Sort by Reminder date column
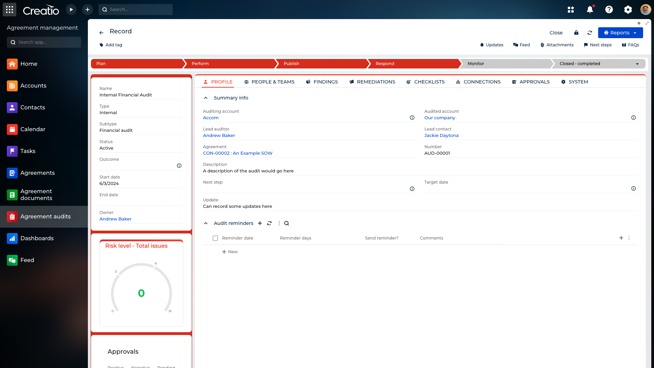Image resolution: width=654 pixels, height=368 pixels. pos(237,238)
